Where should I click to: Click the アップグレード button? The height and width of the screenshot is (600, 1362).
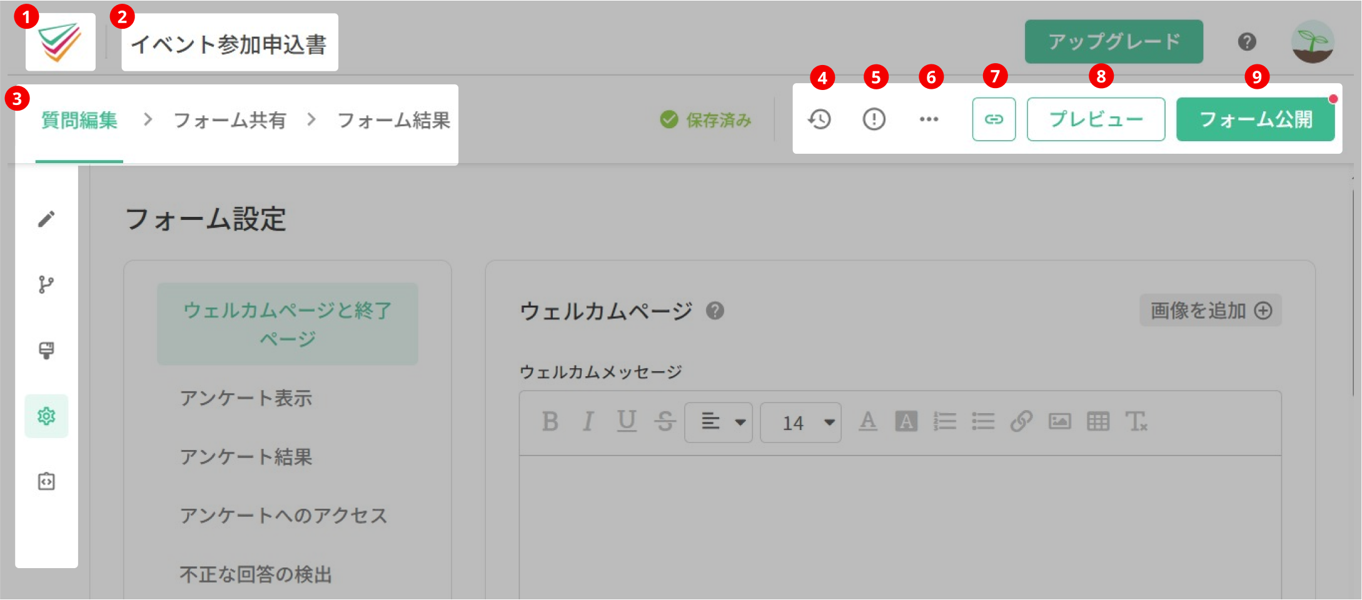click(1114, 41)
